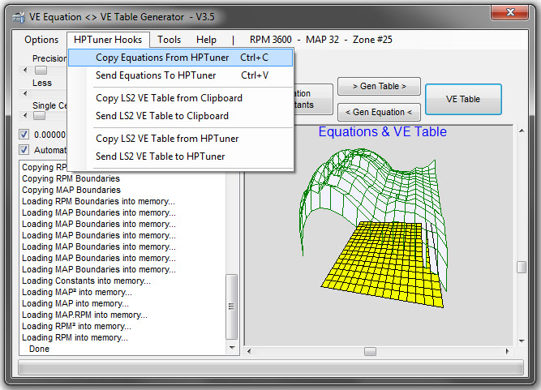Click the Copying MAP Boundaries log line
Viewport: 541px width, 390px height.
click(x=71, y=190)
